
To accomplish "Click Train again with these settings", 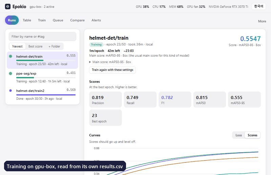I will [112, 70].
